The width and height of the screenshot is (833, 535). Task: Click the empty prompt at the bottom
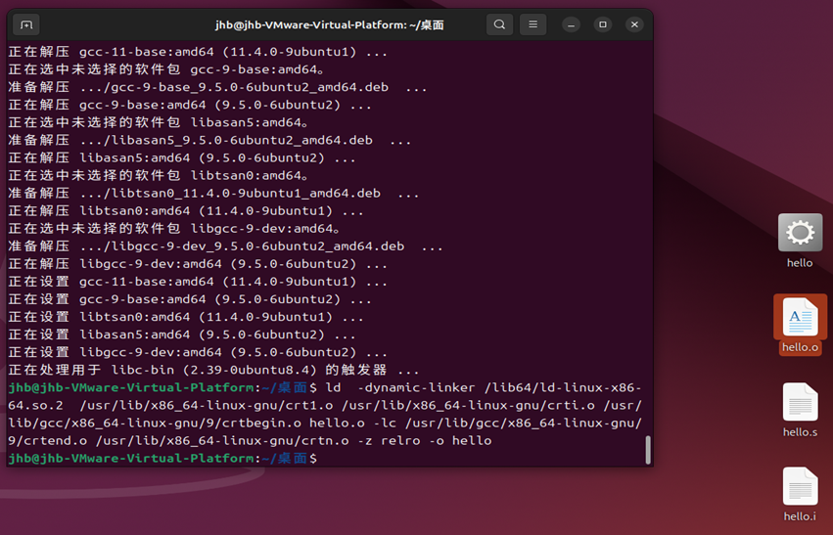163,458
